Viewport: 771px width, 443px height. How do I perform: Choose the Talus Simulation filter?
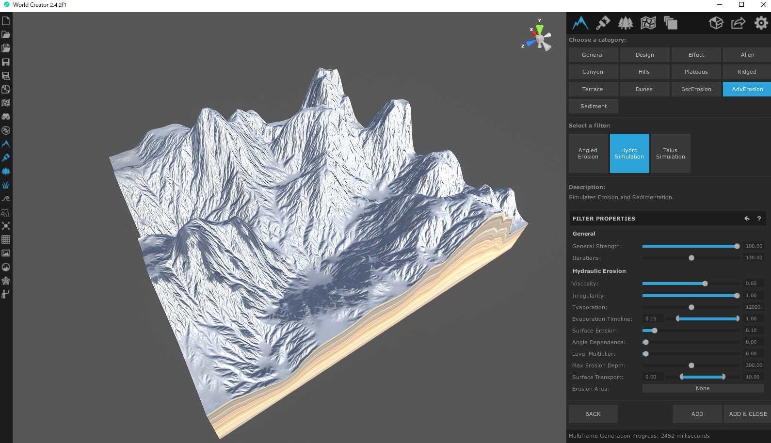(671, 153)
